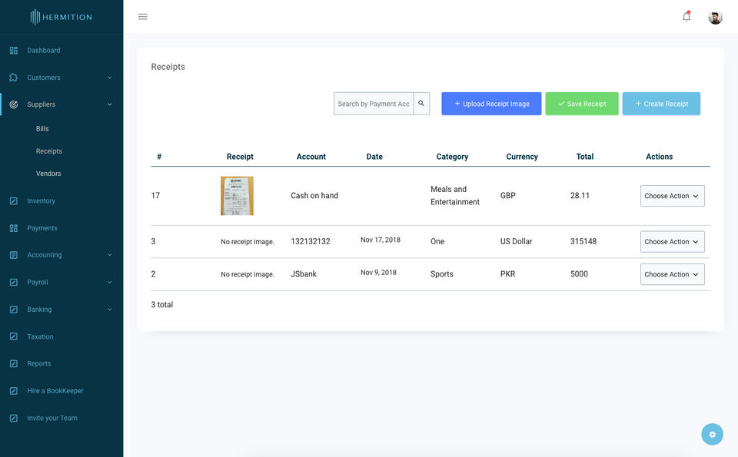Expand the Banking menu chevron
Viewport: 738px width, 457px height.
110,310
